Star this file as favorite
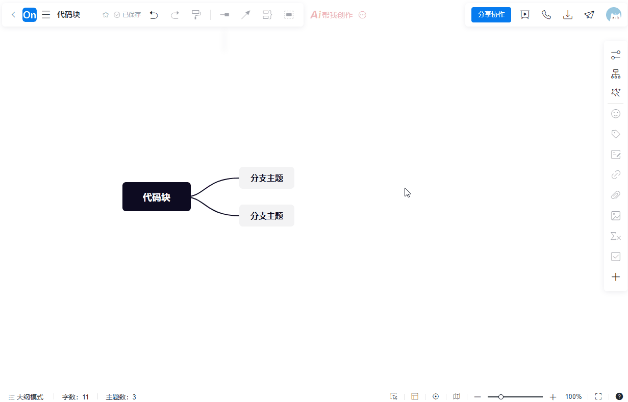The width and height of the screenshot is (628, 402). [x=106, y=15]
